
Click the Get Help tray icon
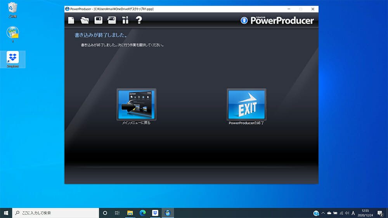point(316,213)
